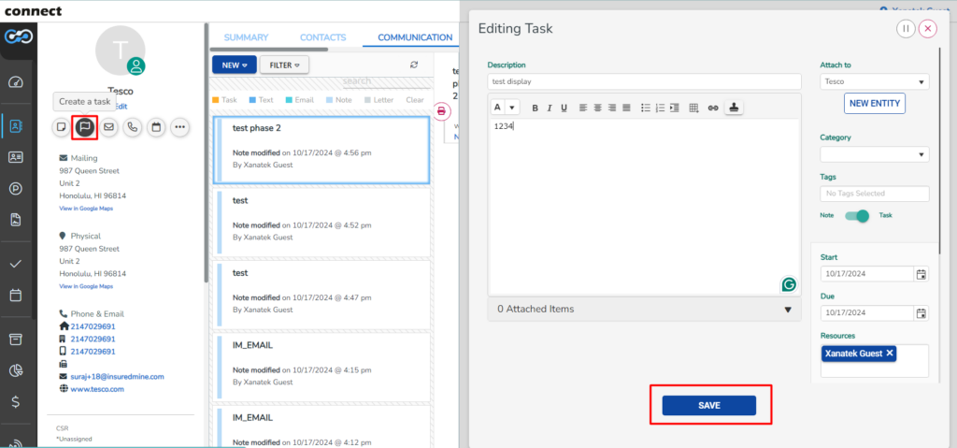The width and height of the screenshot is (957, 448).
Task: Open the font color dropdown arrow
Action: [x=511, y=108]
